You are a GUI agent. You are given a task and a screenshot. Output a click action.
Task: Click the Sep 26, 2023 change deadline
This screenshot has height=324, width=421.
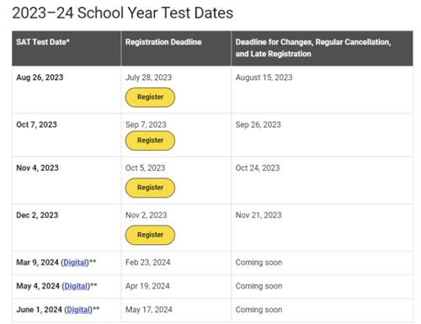pyautogui.click(x=258, y=125)
